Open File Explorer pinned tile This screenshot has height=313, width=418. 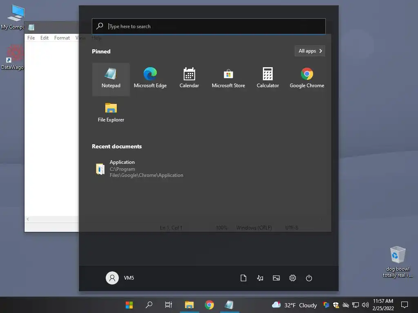click(x=111, y=113)
